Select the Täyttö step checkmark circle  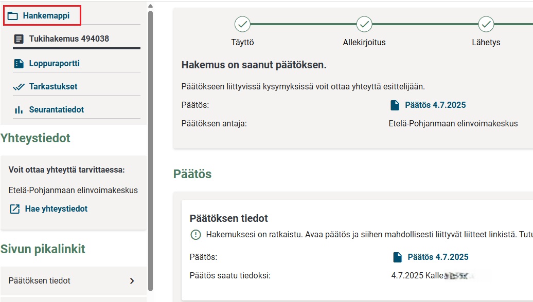tap(242, 24)
